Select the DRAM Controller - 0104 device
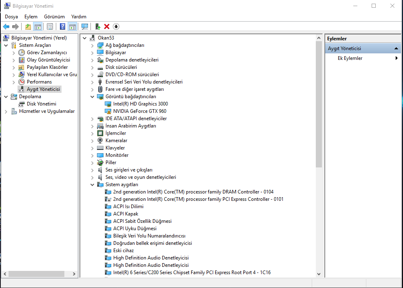403x288 pixels. click(193, 191)
